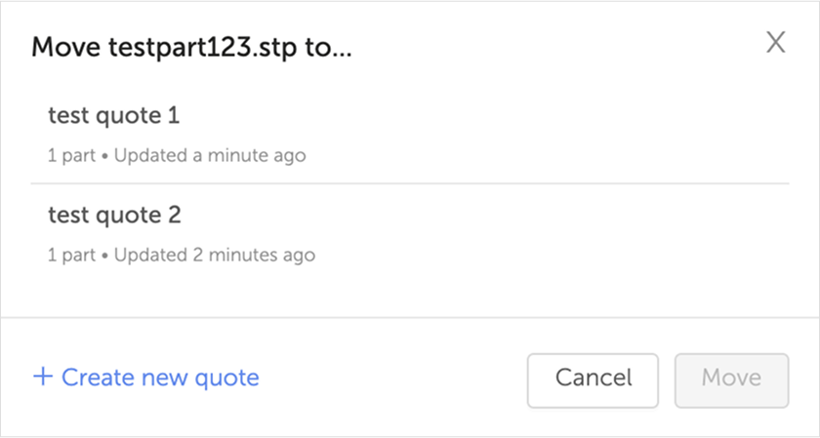Click '1 part • Updated 2 minutes ago'
The width and height of the screenshot is (820, 438).
(x=182, y=256)
